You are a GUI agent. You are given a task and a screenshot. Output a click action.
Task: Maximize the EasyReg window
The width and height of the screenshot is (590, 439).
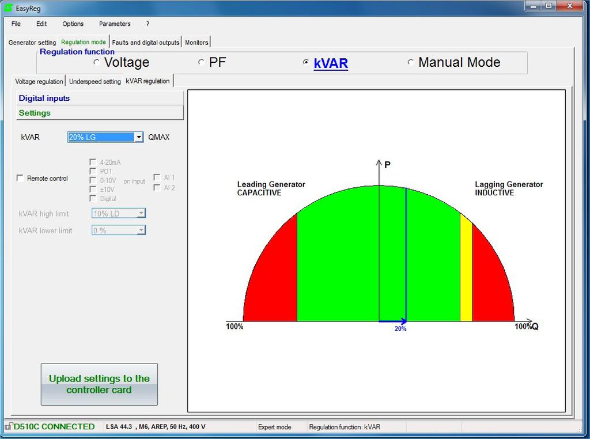click(x=549, y=6)
